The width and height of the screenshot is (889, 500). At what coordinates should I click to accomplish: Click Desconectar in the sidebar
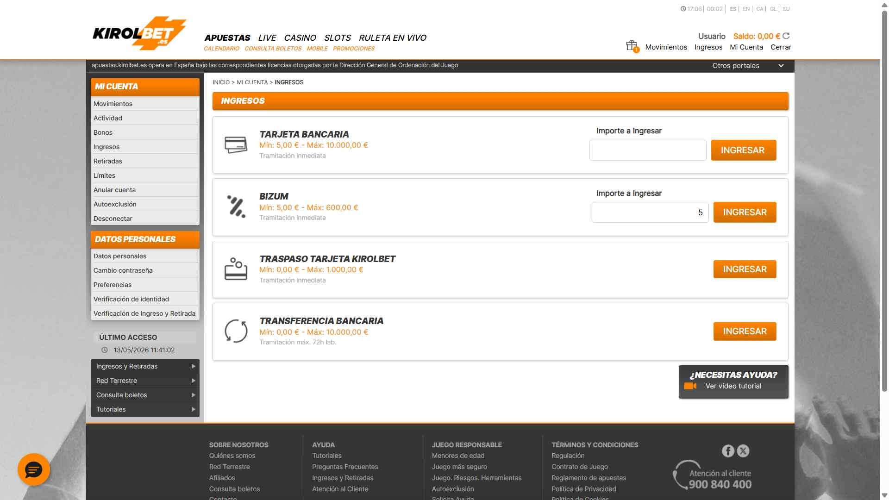click(x=145, y=219)
